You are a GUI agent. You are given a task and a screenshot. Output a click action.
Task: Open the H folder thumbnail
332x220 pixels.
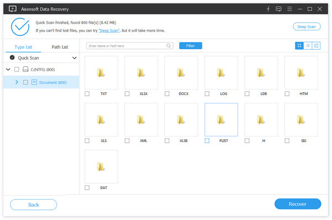[261, 120]
